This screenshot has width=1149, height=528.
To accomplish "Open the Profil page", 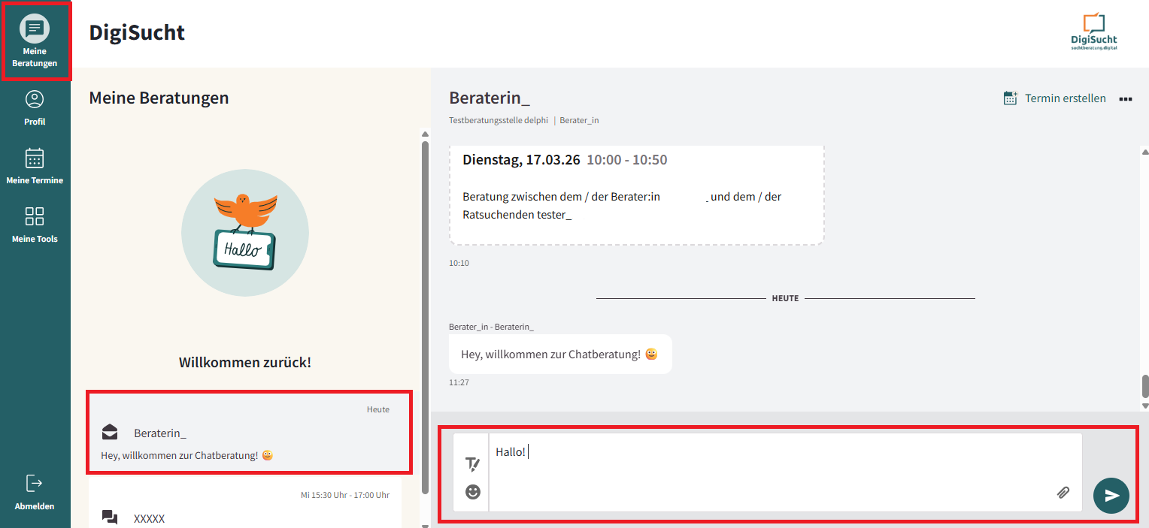I will click(x=35, y=107).
